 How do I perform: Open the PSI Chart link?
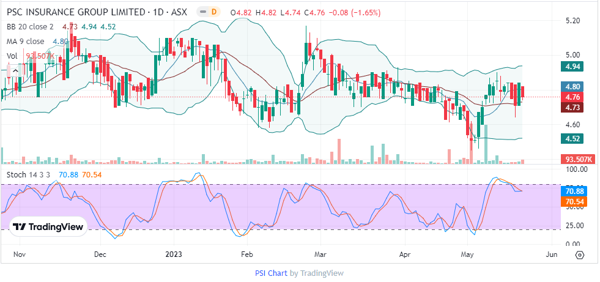coord(271,273)
